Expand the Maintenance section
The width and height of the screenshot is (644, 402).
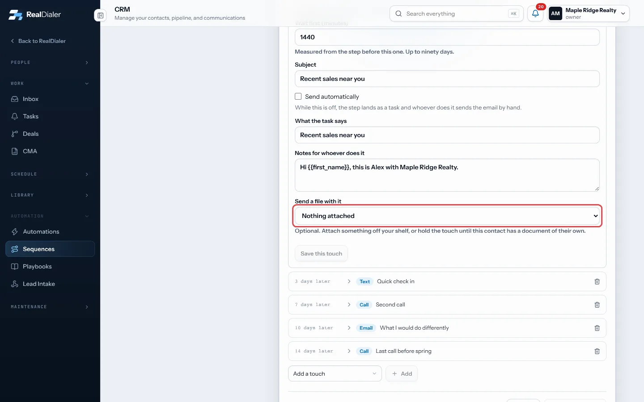click(x=50, y=307)
